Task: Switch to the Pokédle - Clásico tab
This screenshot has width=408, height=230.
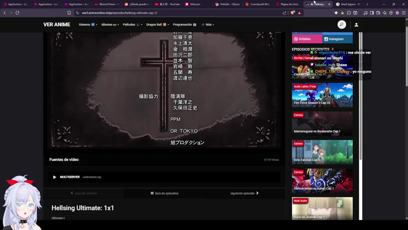Action: point(227,4)
